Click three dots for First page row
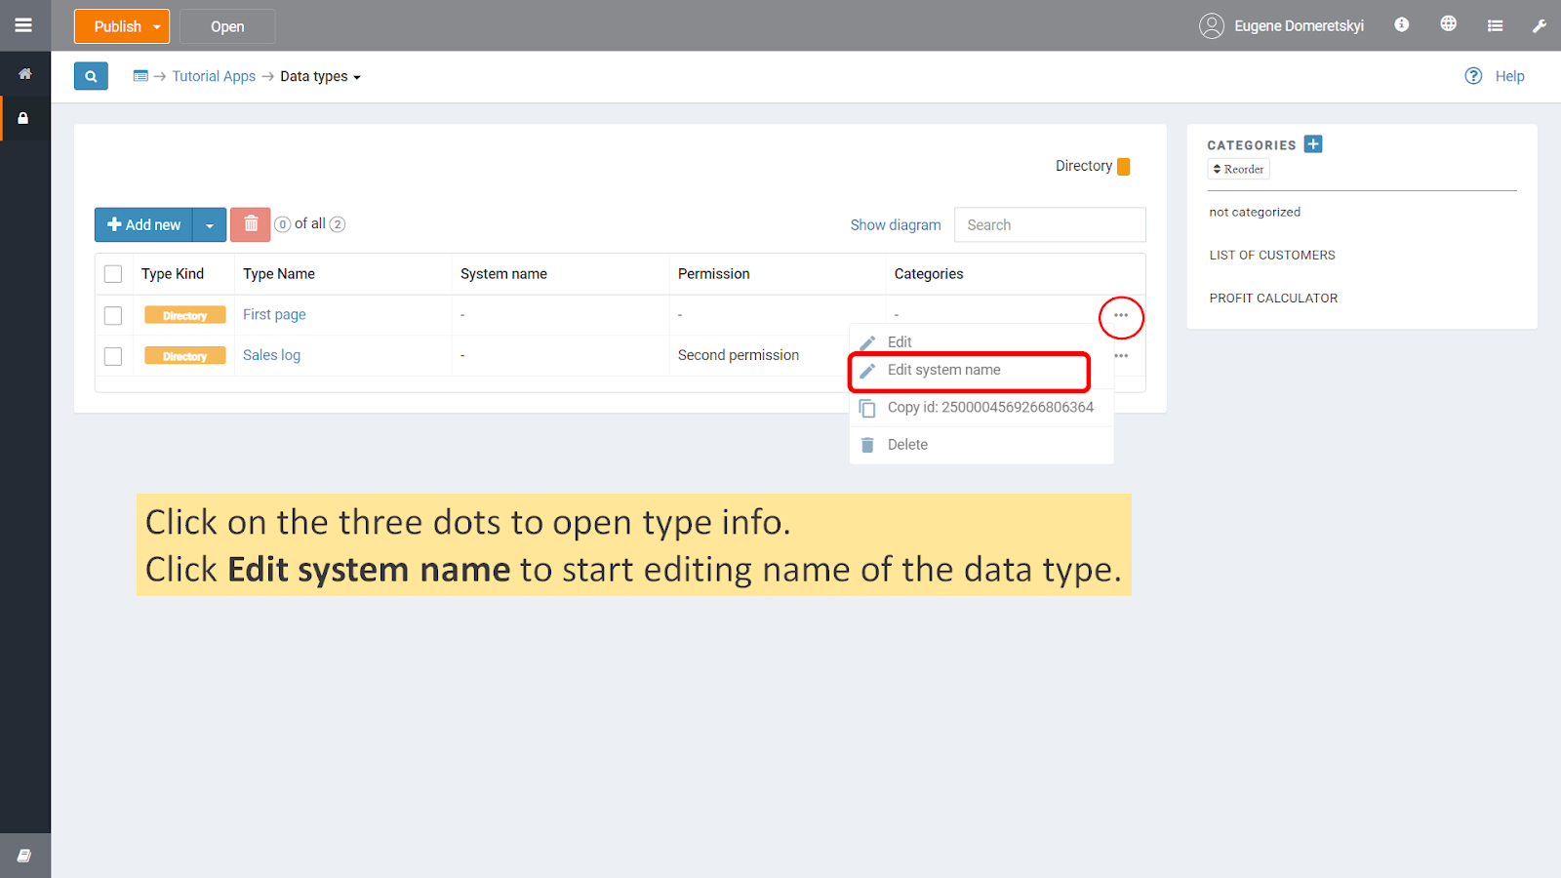Viewport: 1561px width, 878px height. pos(1121,315)
